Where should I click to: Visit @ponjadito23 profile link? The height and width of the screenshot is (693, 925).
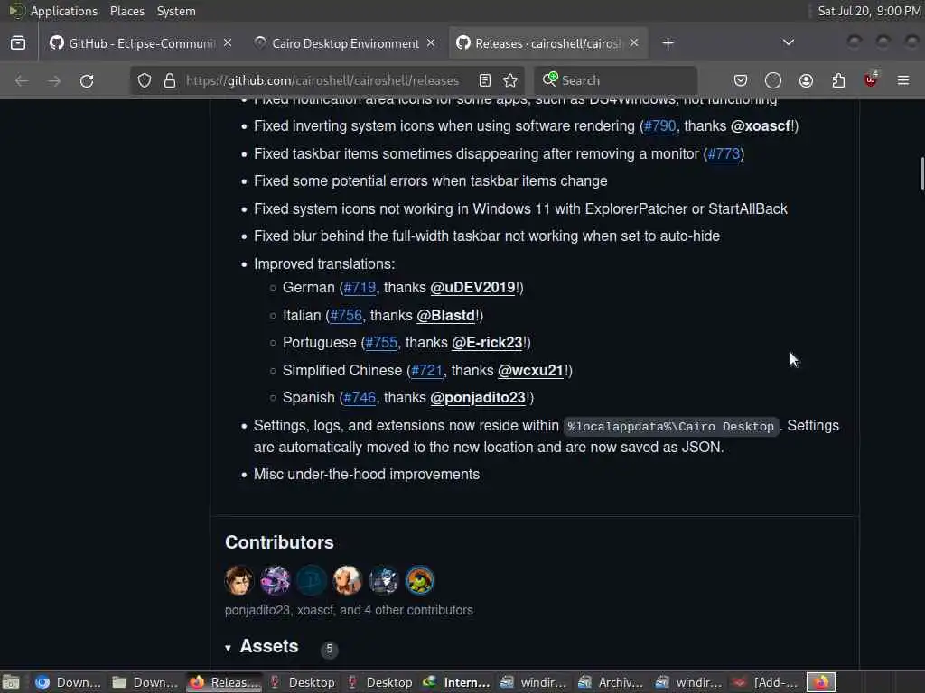[478, 398]
